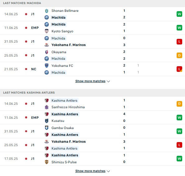The width and height of the screenshot is (185, 176).
Task: Click the D badge for Okayama vs Machida
Action: click(x=179, y=55)
